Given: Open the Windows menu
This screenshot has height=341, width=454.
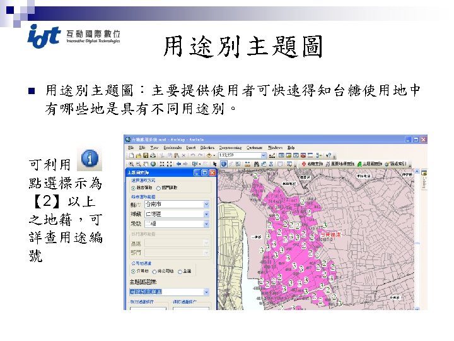Looking at the screenshot, I should coord(275,148).
